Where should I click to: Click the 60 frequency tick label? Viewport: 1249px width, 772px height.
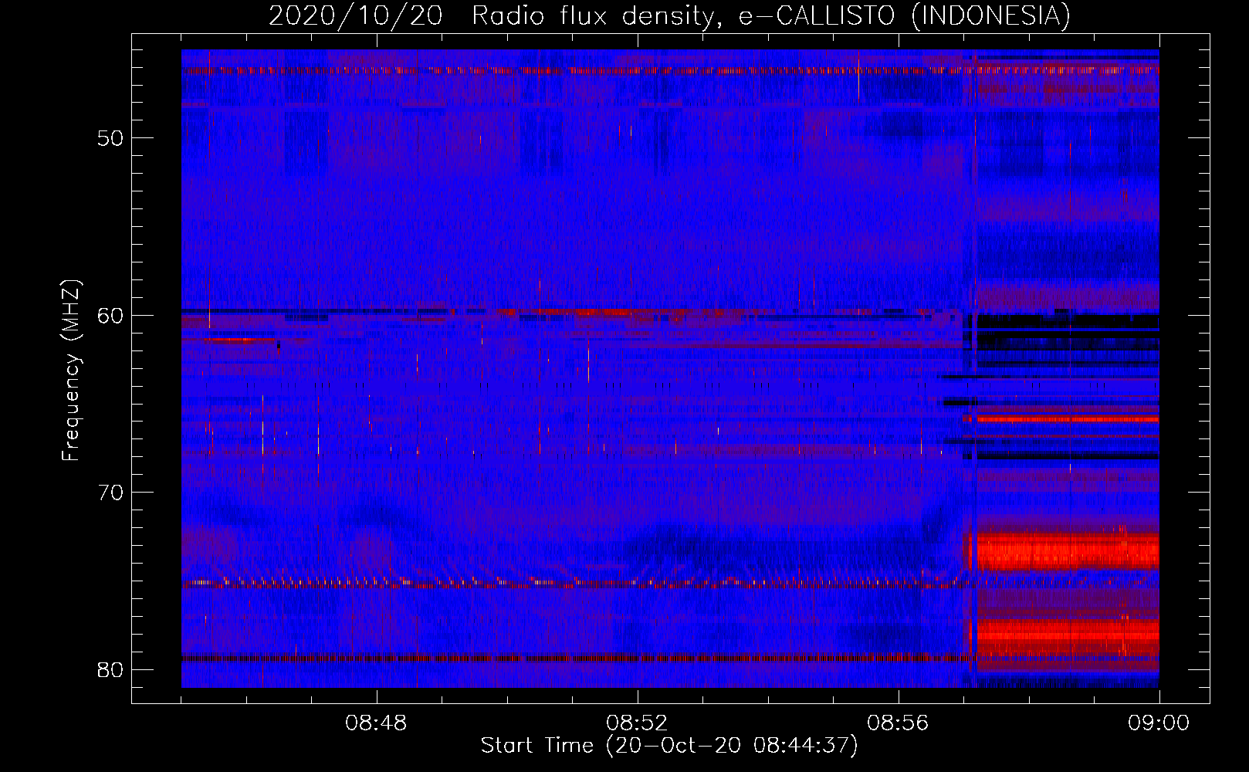111,315
